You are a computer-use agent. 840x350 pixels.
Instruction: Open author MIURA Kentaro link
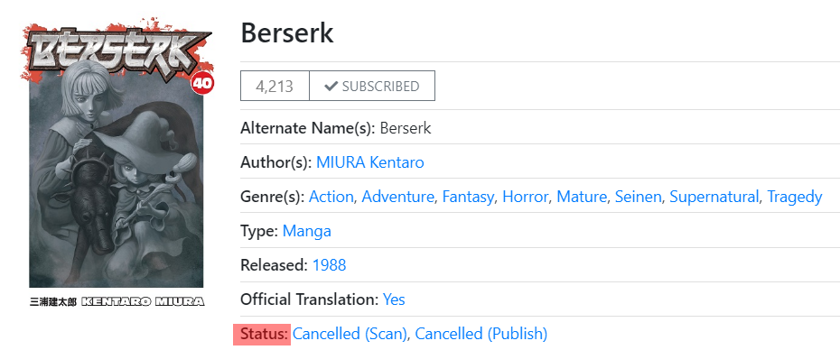370,162
